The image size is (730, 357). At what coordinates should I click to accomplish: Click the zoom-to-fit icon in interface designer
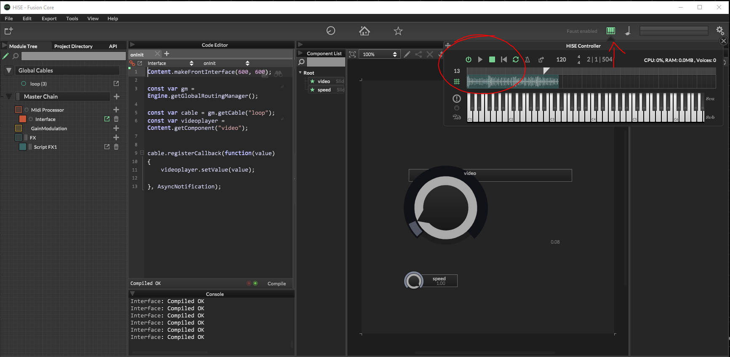click(x=352, y=54)
